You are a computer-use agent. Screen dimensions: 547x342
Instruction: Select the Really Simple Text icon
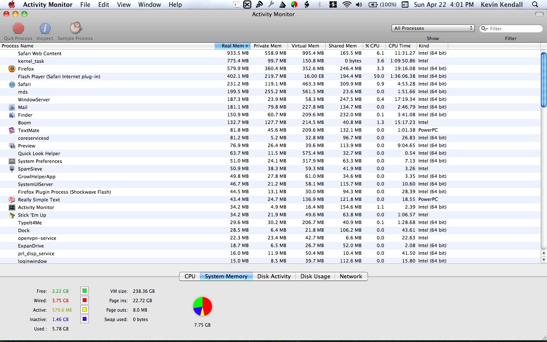[12, 200]
